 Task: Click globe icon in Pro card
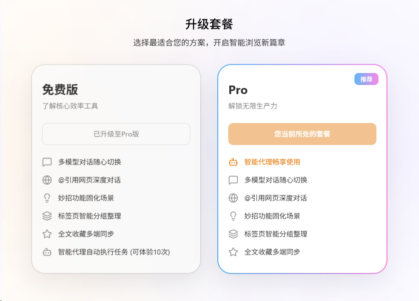233,198
